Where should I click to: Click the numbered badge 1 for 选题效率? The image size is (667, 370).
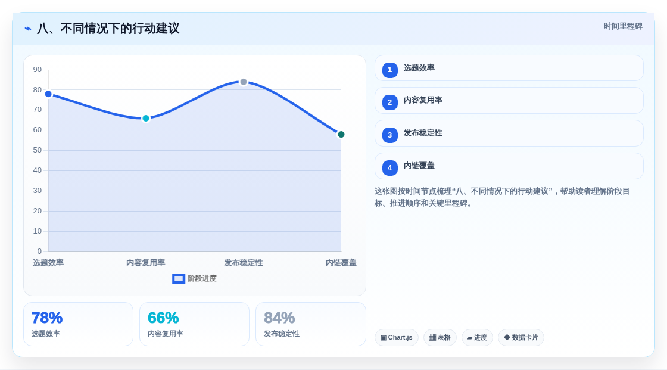(389, 70)
